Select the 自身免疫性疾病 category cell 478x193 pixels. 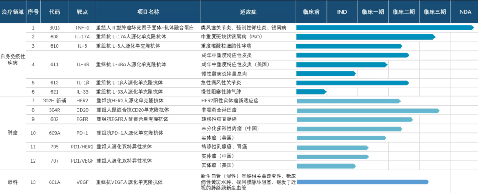[12, 60]
